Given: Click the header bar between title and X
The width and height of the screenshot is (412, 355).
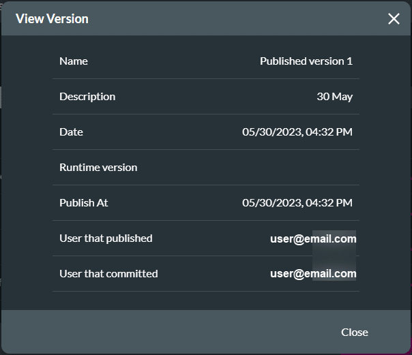Looking at the screenshot, I should pos(239,19).
